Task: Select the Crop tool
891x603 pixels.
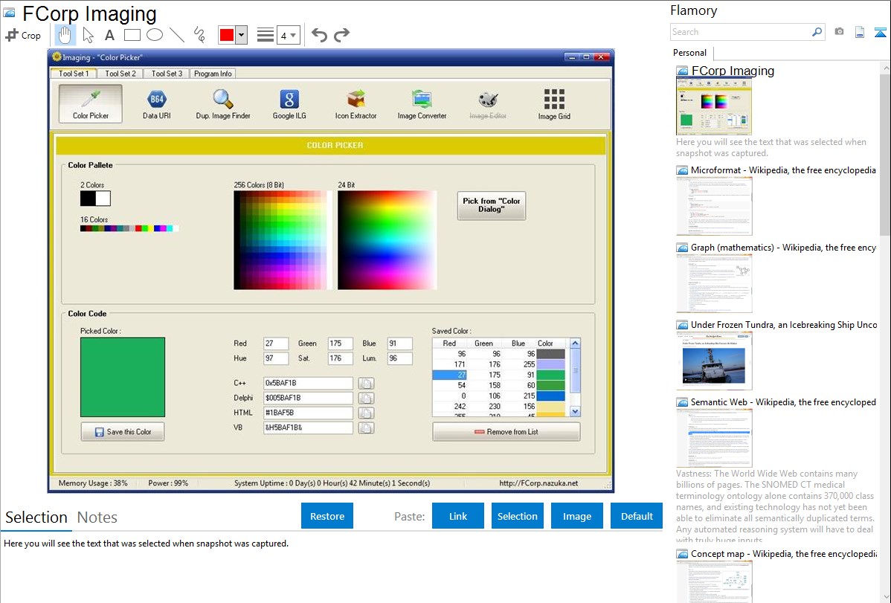Action: click(x=23, y=35)
